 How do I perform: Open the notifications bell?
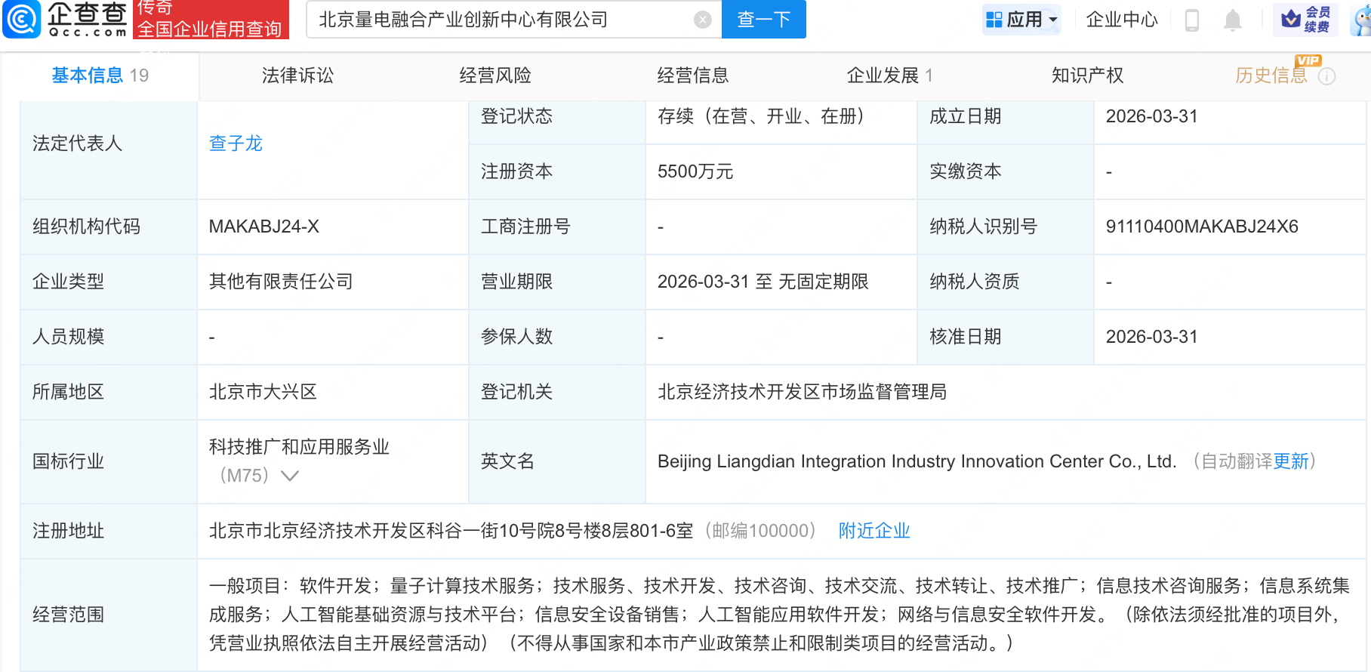(x=1232, y=20)
